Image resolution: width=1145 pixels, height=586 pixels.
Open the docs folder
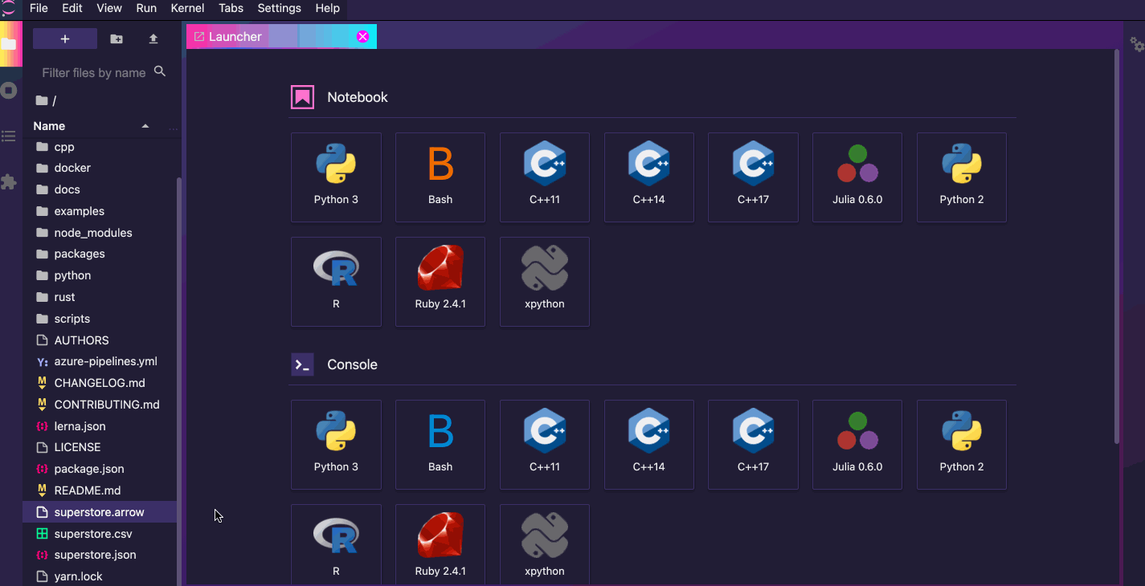[x=100, y=189]
